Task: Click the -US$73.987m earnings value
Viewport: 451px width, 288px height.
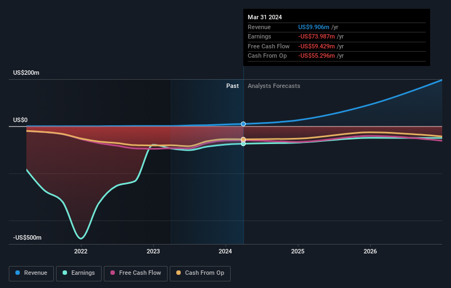Action: click(x=316, y=36)
